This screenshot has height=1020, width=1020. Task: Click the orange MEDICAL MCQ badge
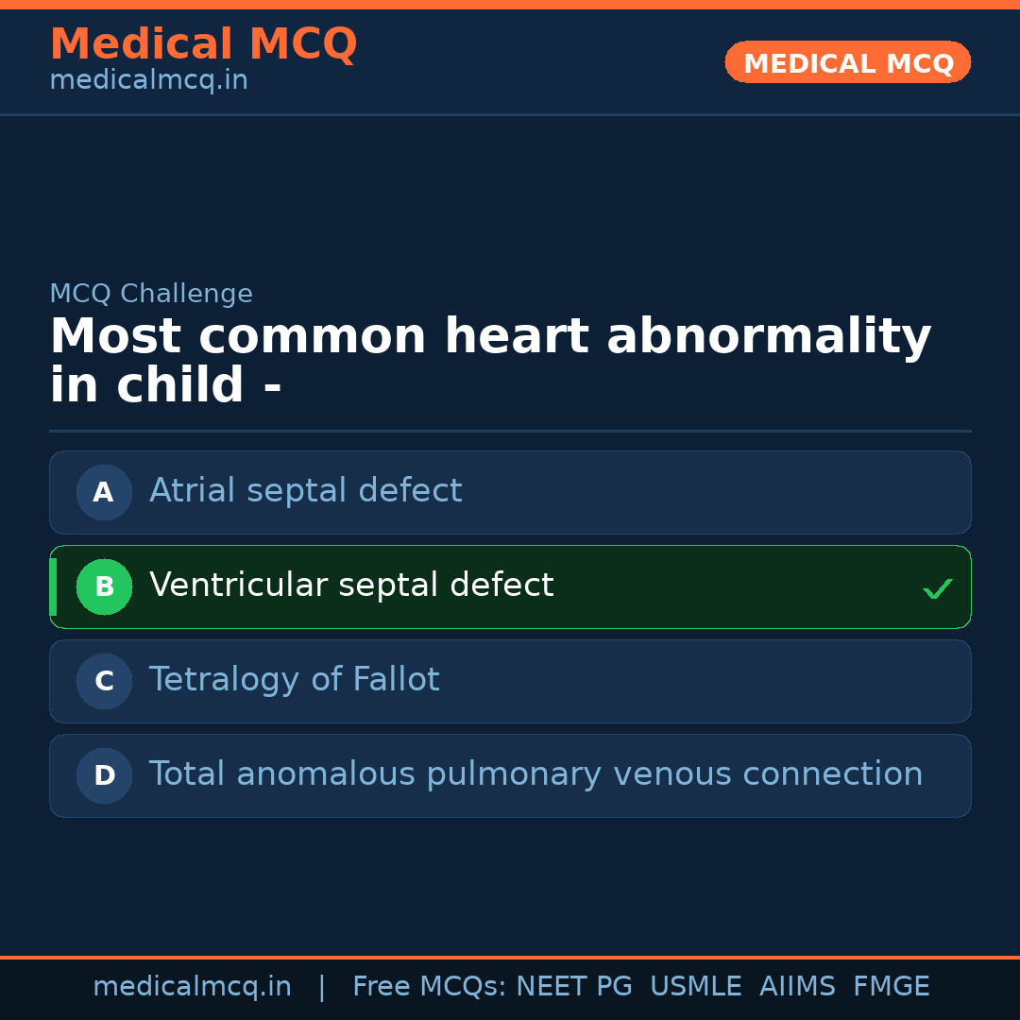point(847,62)
